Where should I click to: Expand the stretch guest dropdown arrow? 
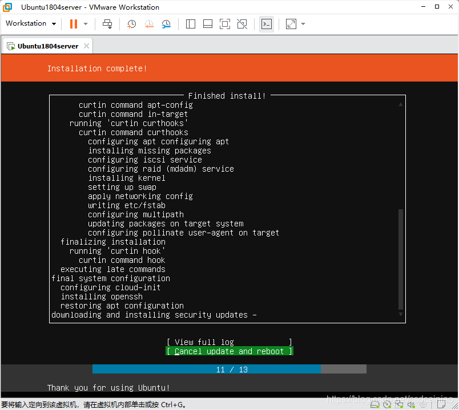click(303, 24)
